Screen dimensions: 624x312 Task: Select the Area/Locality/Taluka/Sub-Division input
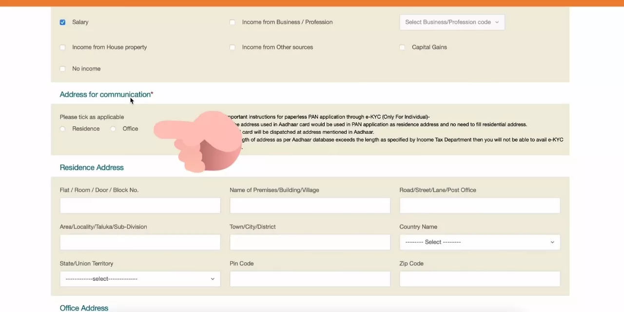click(140, 242)
